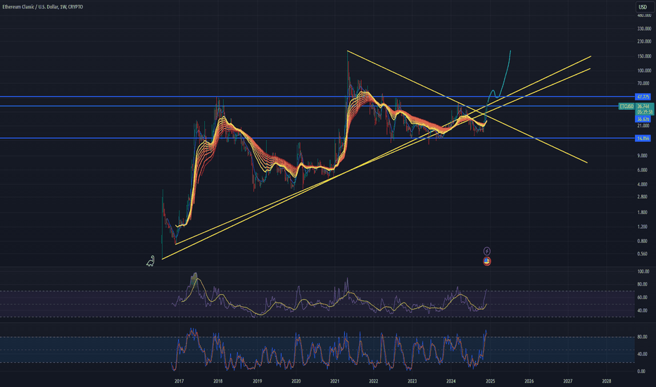Click the green current price countdown label
Viewport: 656px width, 387px height.
644,109
